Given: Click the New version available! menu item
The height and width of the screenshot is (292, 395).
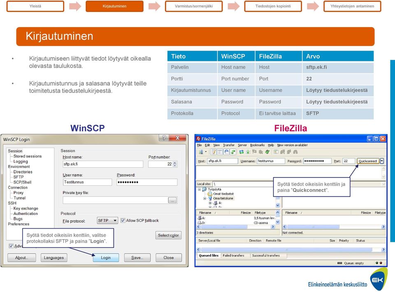Looking at the screenshot, I should tap(293, 145).
